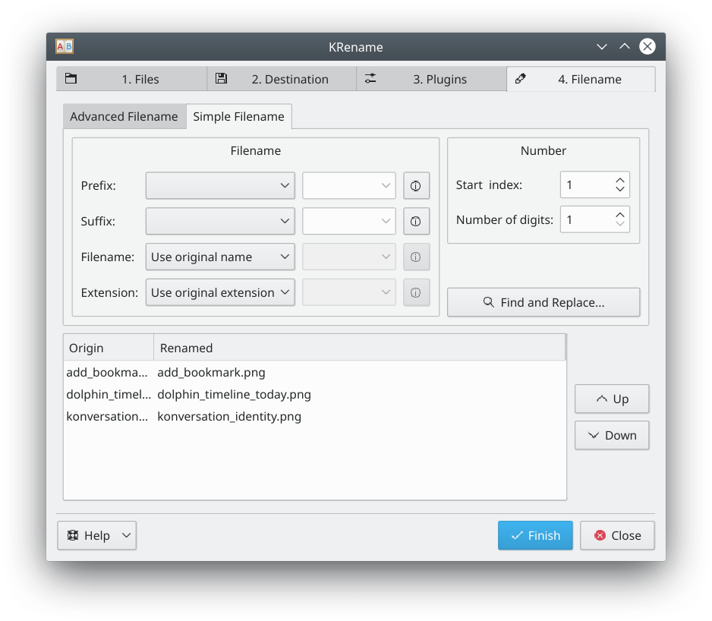Click the custom Filename text combo box
Image resolution: width=712 pixels, height=621 pixels.
(x=348, y=257)
